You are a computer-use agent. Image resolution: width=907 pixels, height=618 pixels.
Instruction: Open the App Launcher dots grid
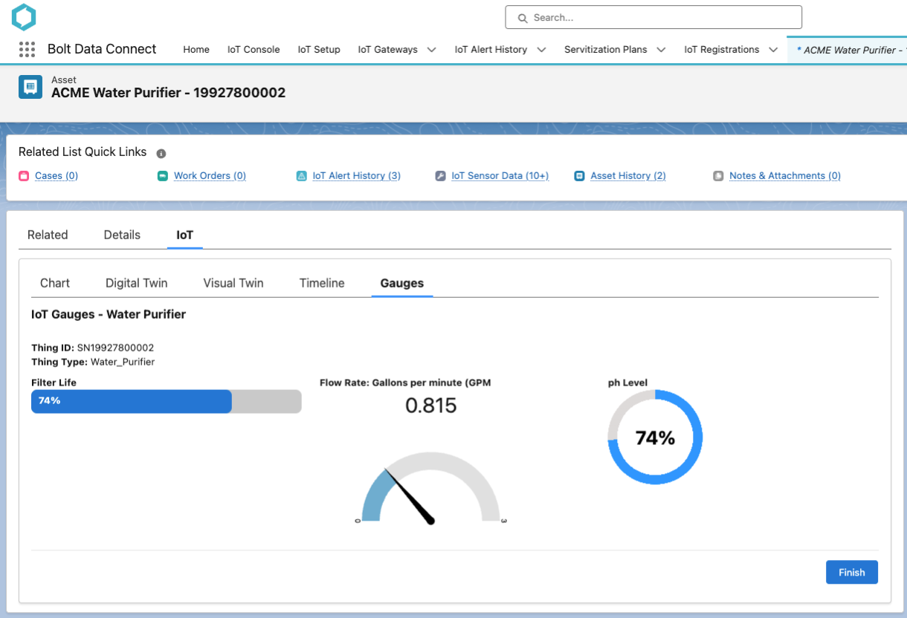point(27,50)
